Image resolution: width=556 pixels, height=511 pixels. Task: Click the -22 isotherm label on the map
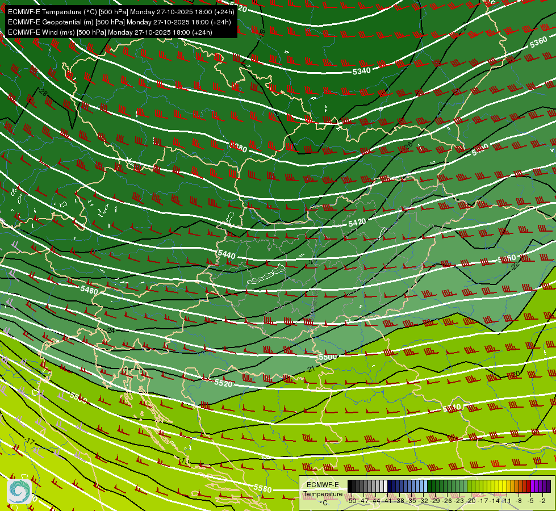[515, 265]
